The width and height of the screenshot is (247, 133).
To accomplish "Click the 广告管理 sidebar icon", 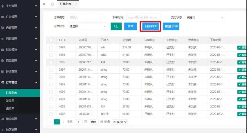I will tap(2, 17).
